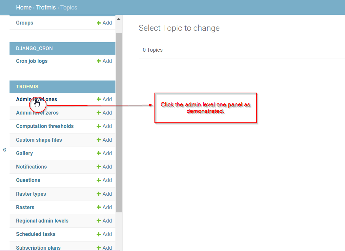The image size is (345, 251).
Task: Open Admin level ones list
Action: tap(36, 99)
